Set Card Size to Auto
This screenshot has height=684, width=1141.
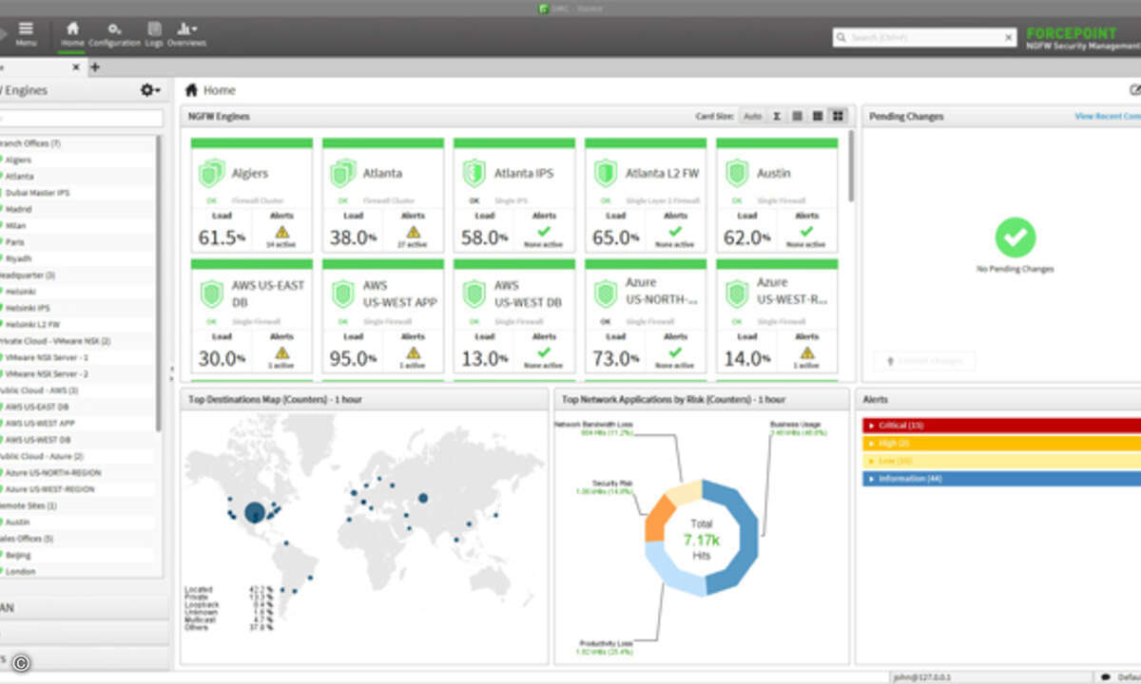(753, 116)
